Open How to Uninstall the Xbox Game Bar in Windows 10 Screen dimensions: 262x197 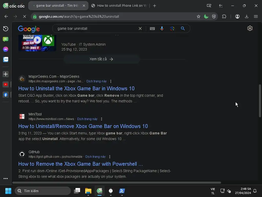click(76, 88)
